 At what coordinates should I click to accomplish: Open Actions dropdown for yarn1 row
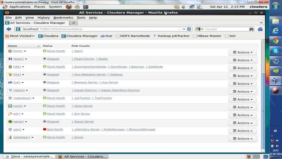[x=243, y=131]
